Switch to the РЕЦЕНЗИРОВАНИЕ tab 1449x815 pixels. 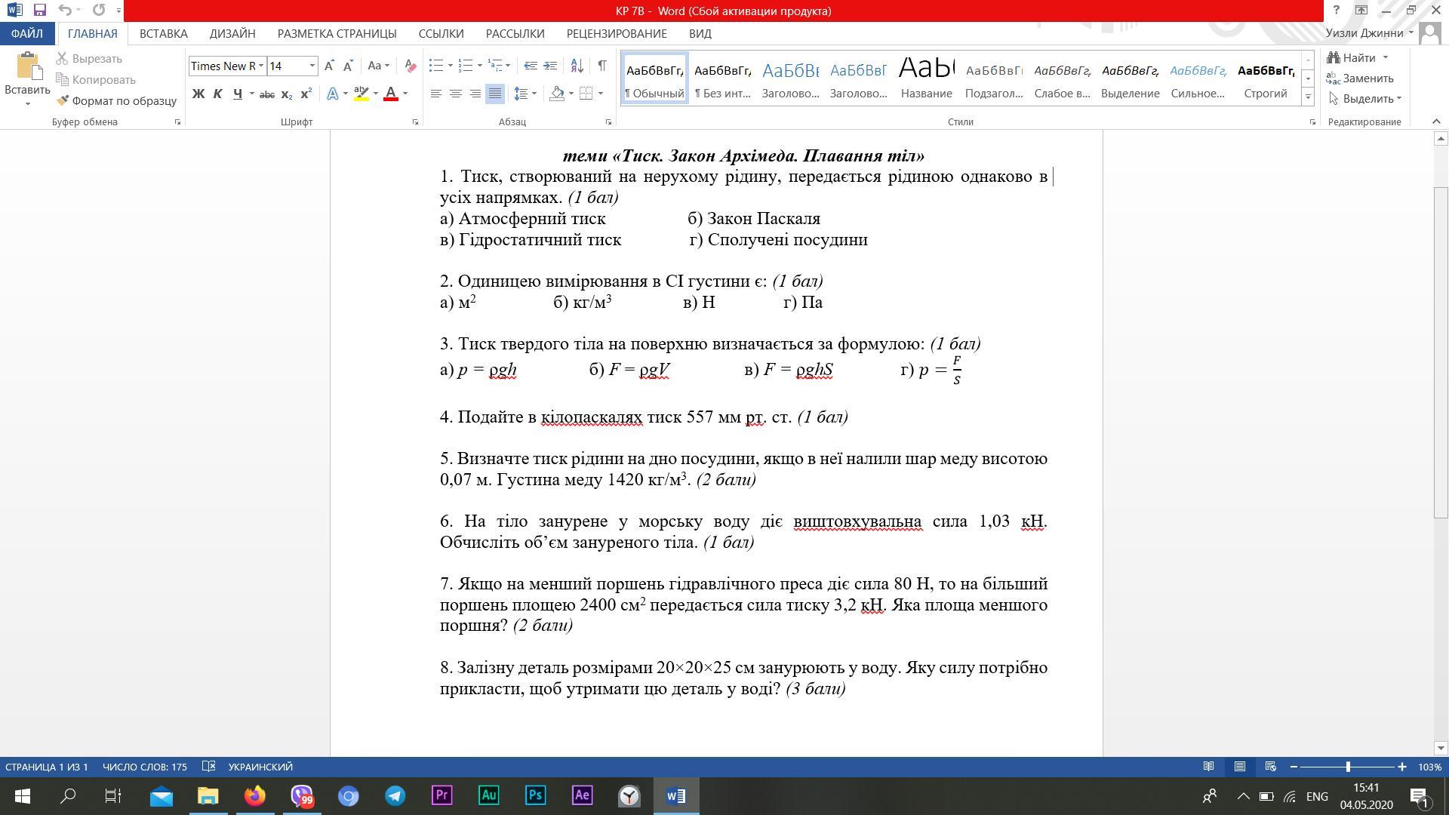(x=616, y=33)
